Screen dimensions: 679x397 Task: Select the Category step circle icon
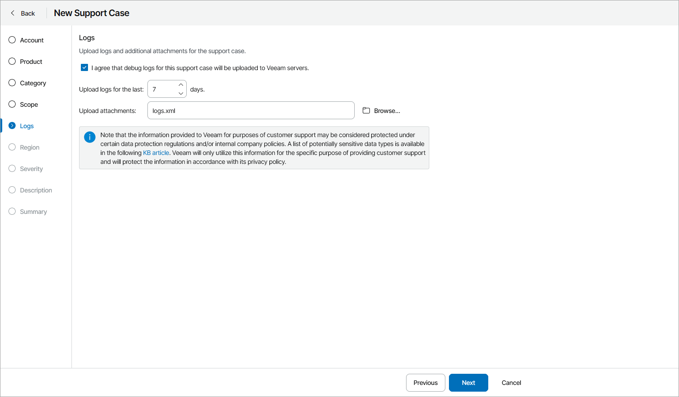[x=12, y=83]
